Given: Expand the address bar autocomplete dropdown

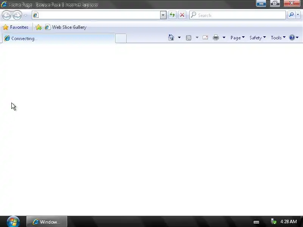Looking at the screenshot, I should [x=163, y=15].
